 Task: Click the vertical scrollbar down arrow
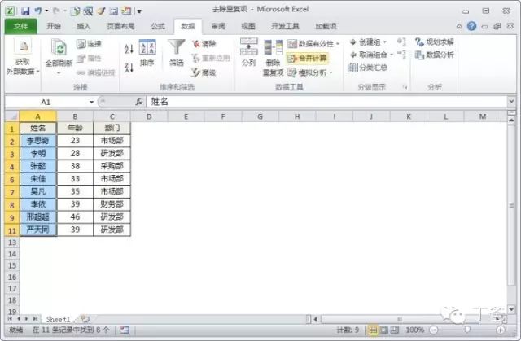pyautogui.click(x=511, y=309)
